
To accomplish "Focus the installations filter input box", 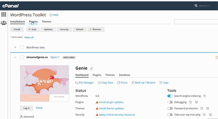I will coord(196,22).
